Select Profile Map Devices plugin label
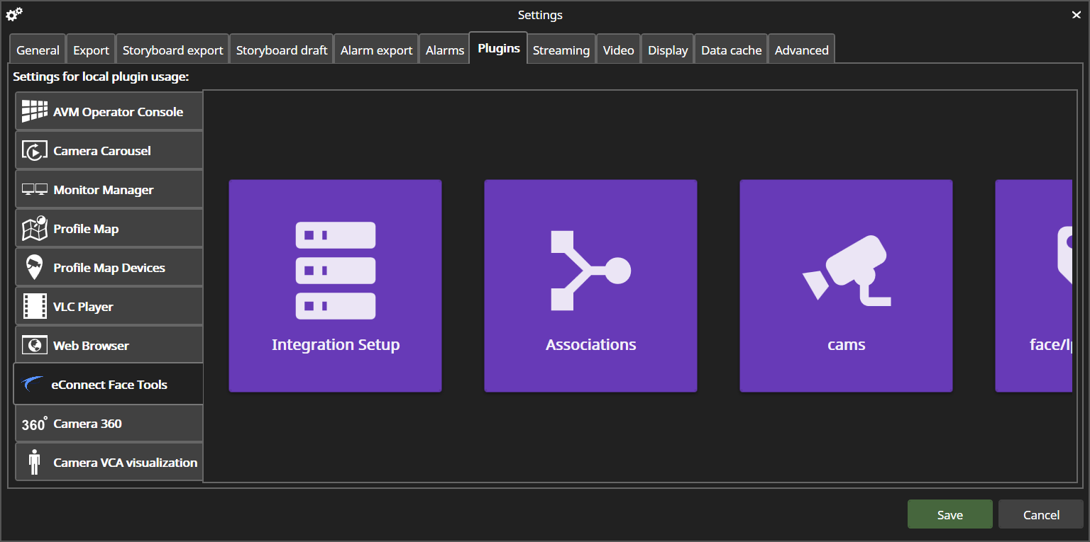The height and width of the screenshot is (542, 1090). [109, 268]
